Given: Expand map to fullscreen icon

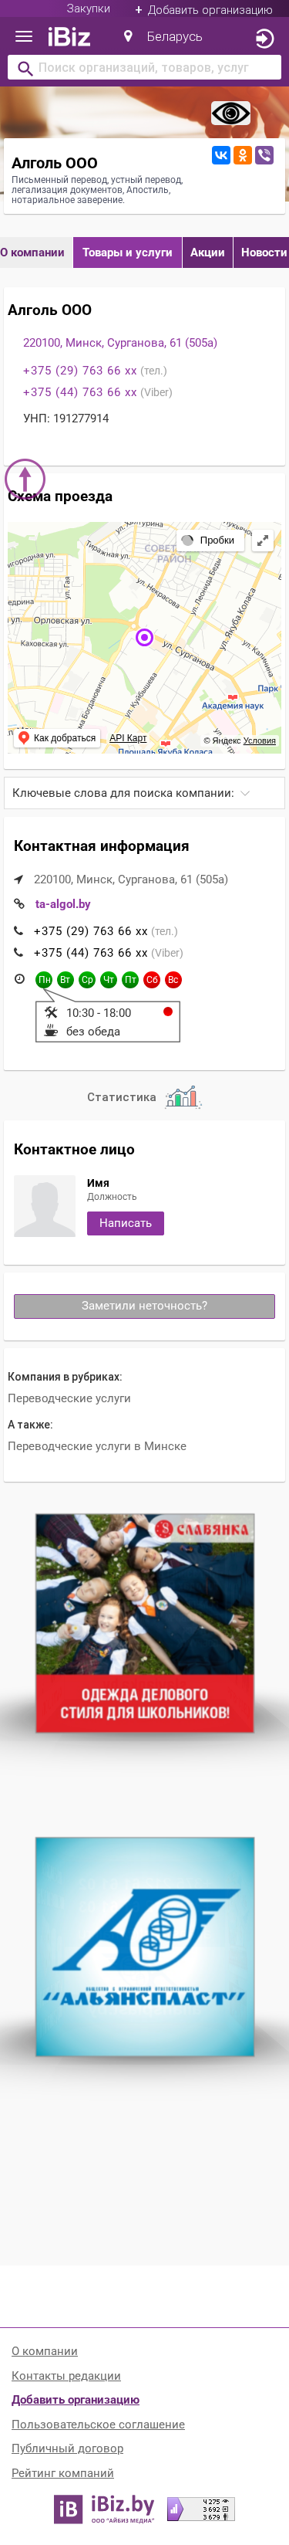Looking at the screenshot, I should click(262, 541).
